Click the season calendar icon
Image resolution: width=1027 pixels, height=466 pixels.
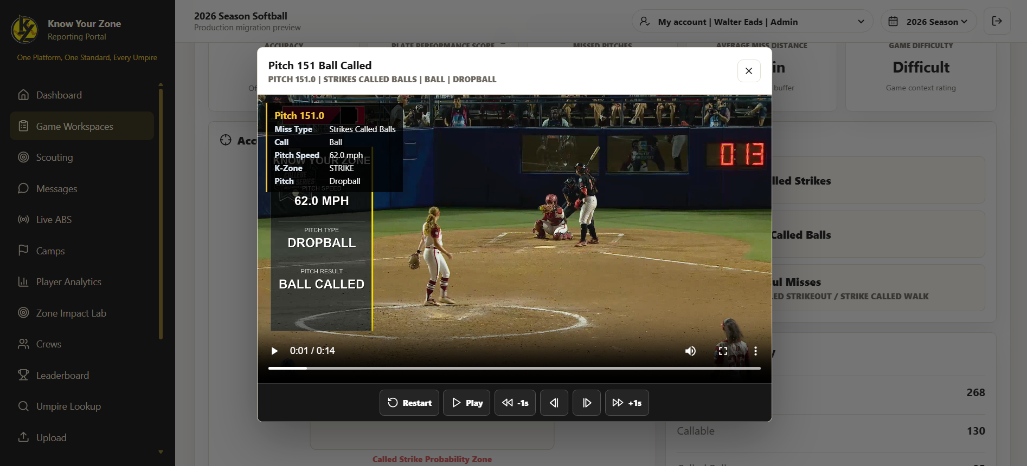click(x=893, y=22)
